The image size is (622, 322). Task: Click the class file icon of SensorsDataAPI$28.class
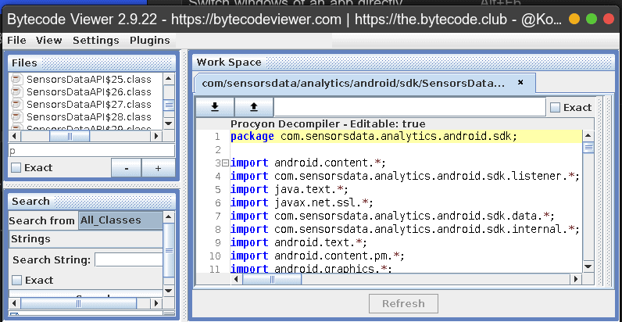point(16,117)
